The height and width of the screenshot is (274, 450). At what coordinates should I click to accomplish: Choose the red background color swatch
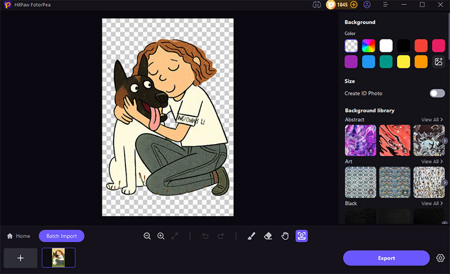coord(421,46)
